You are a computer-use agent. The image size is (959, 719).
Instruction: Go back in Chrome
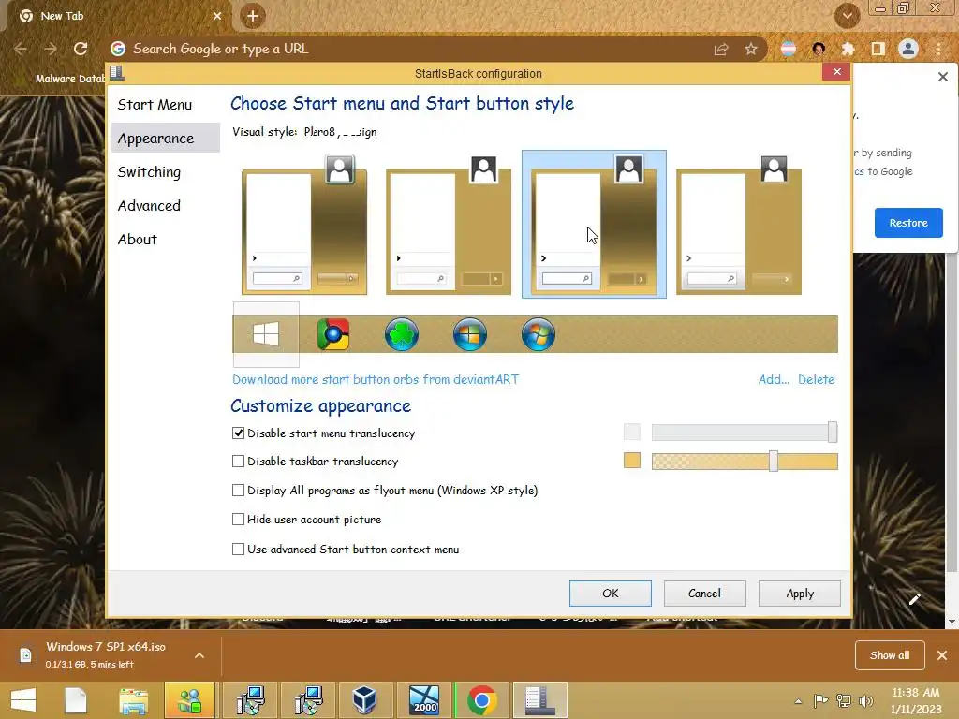pos(21,49)
